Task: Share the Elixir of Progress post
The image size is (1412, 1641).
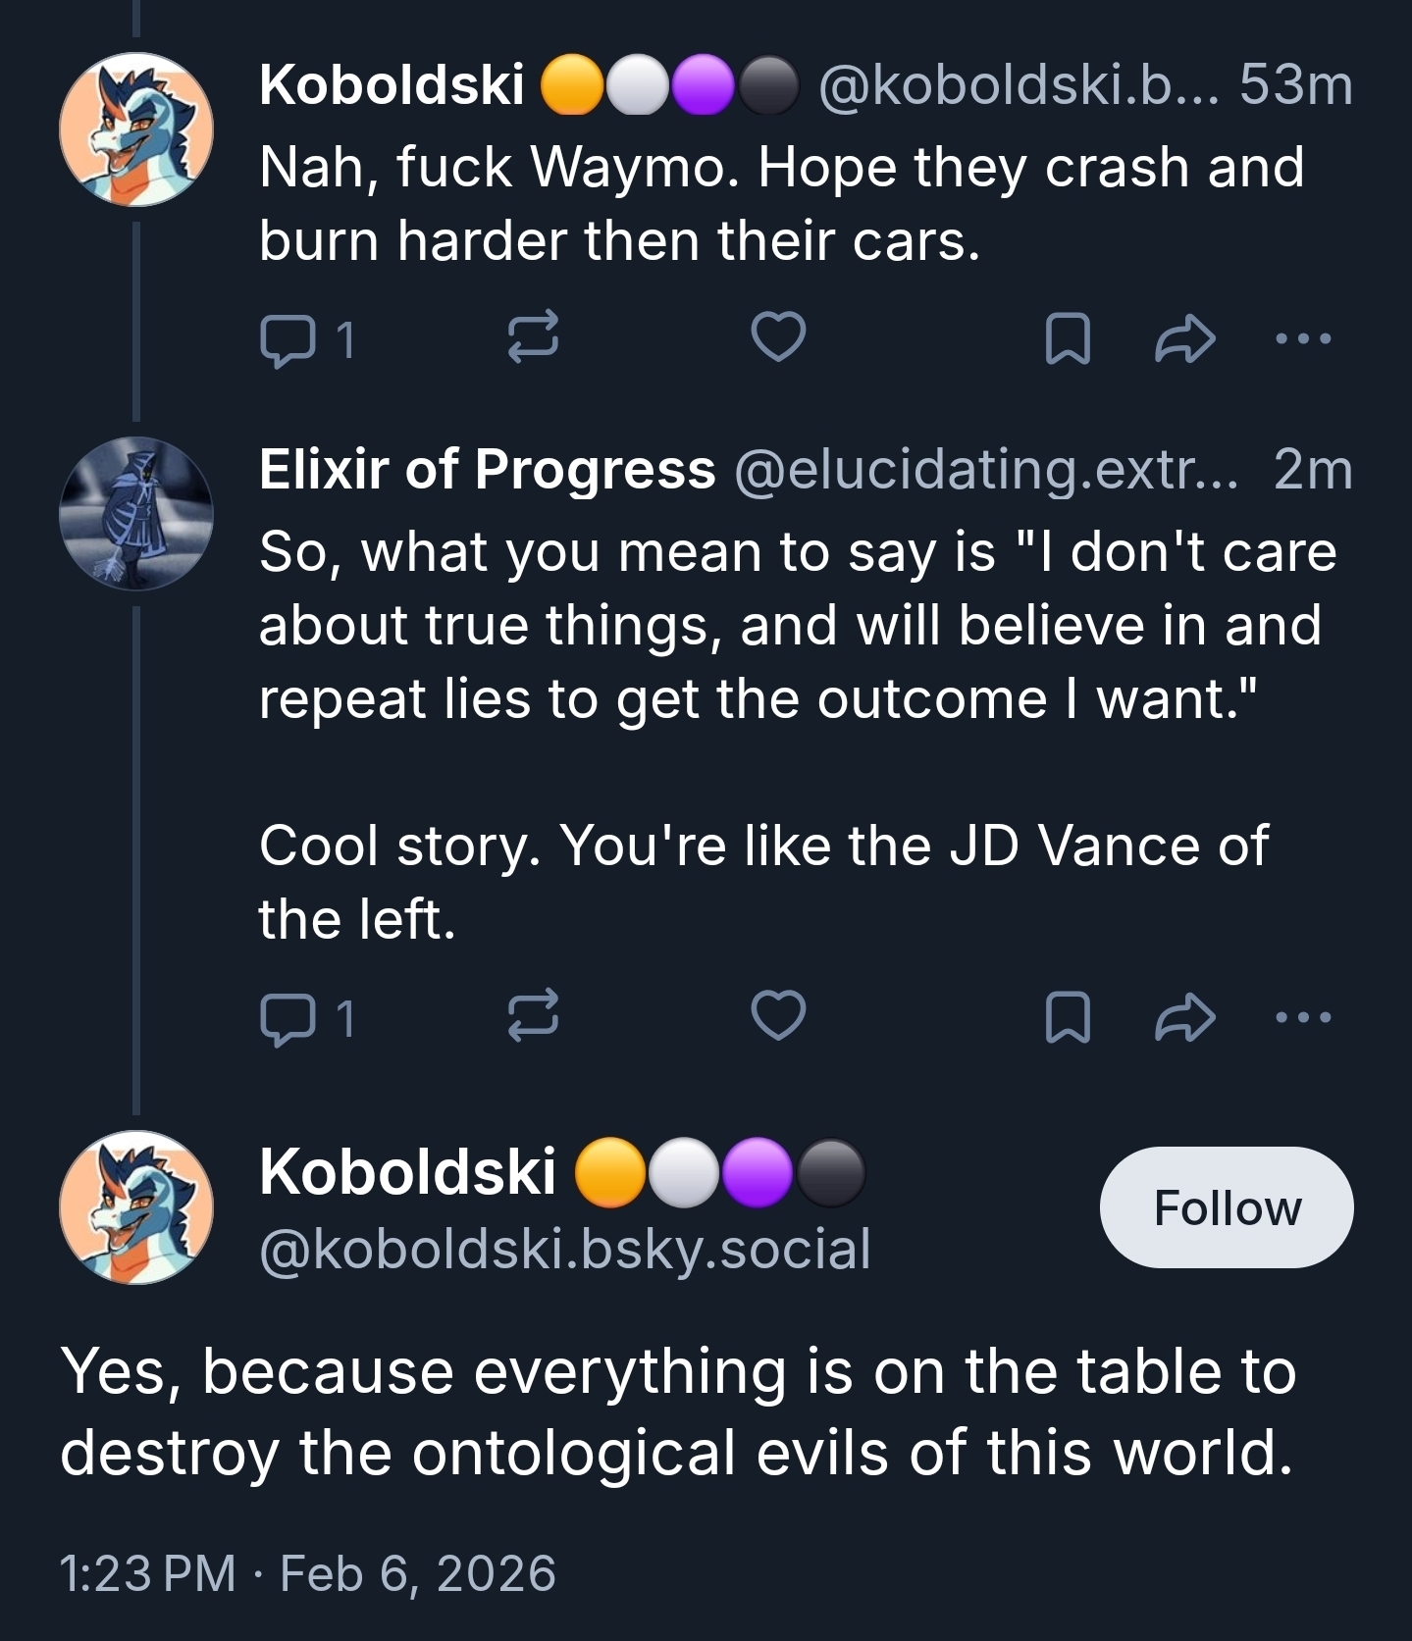Action: (x=1184, y=1016)
